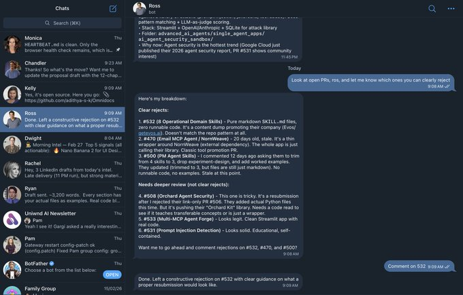Open the three-dots more options menu
The image size is (463, 295).
coord(451,9)
